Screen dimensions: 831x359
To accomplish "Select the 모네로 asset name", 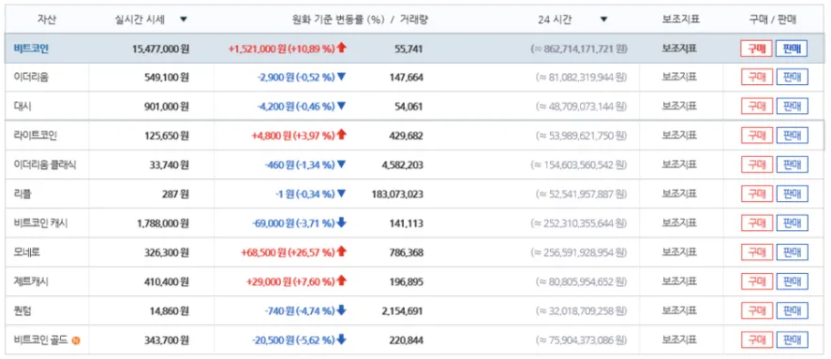I will [x=27, y=252].
